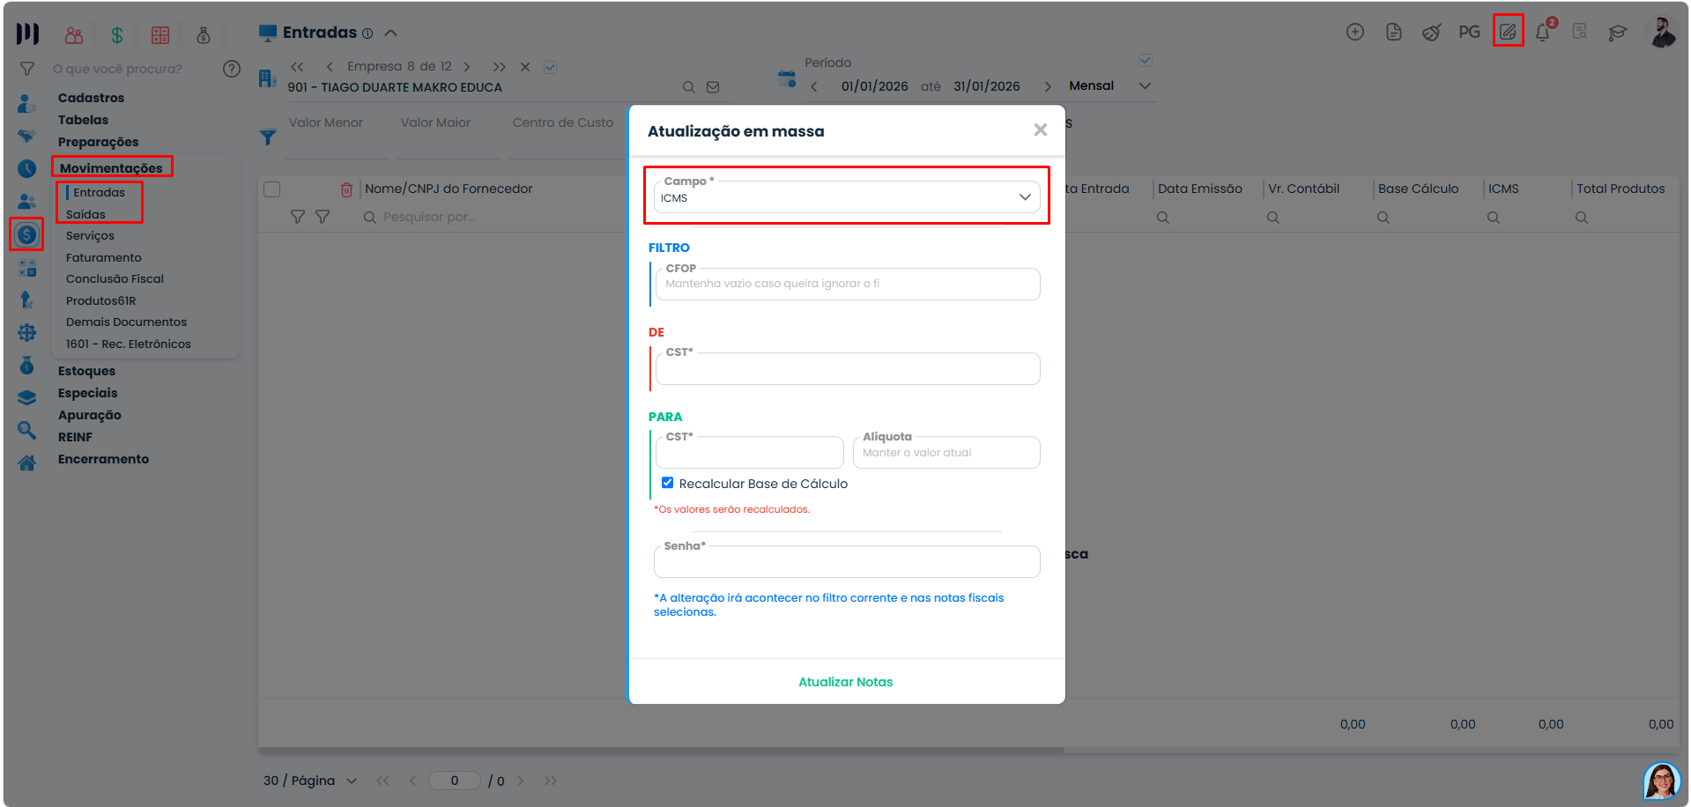Click the search company magnifier icon

pyautogui.click(x=689, y=87)
